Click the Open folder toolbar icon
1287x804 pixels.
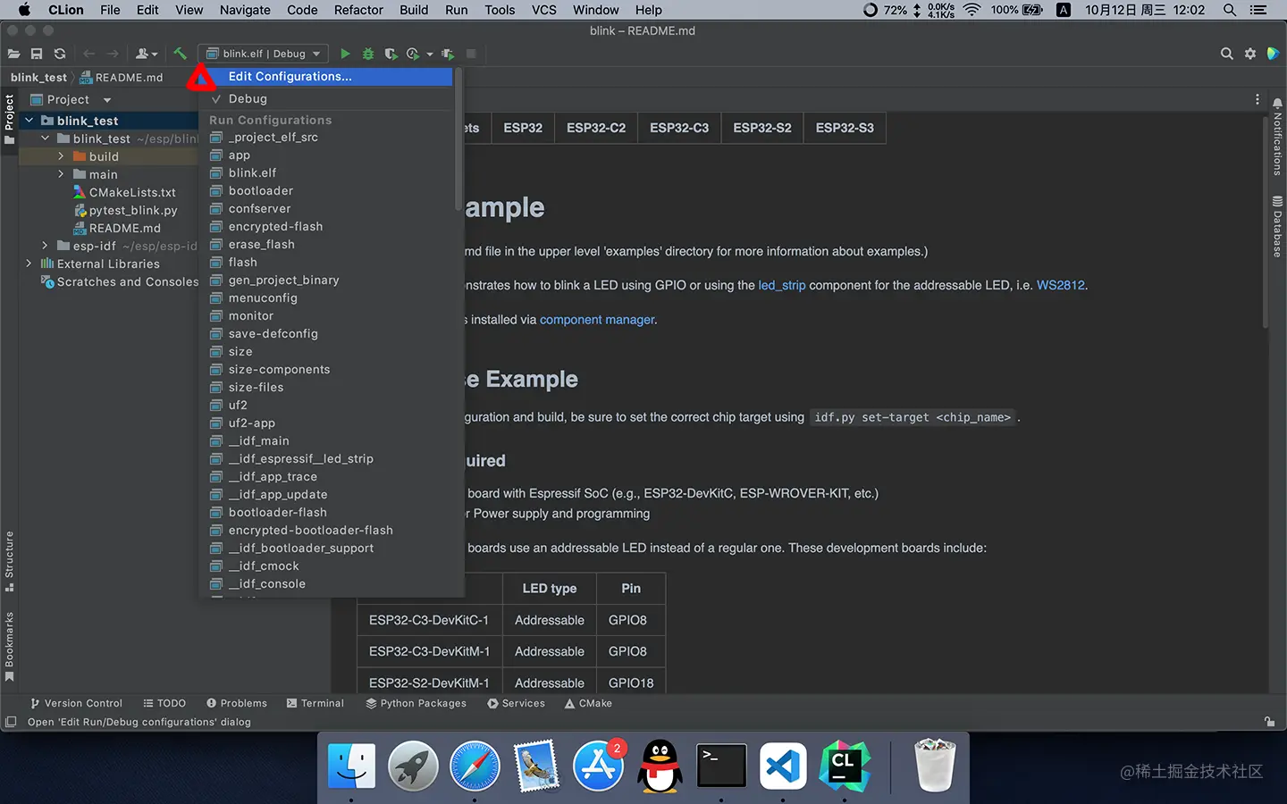[x=13, y=54]
